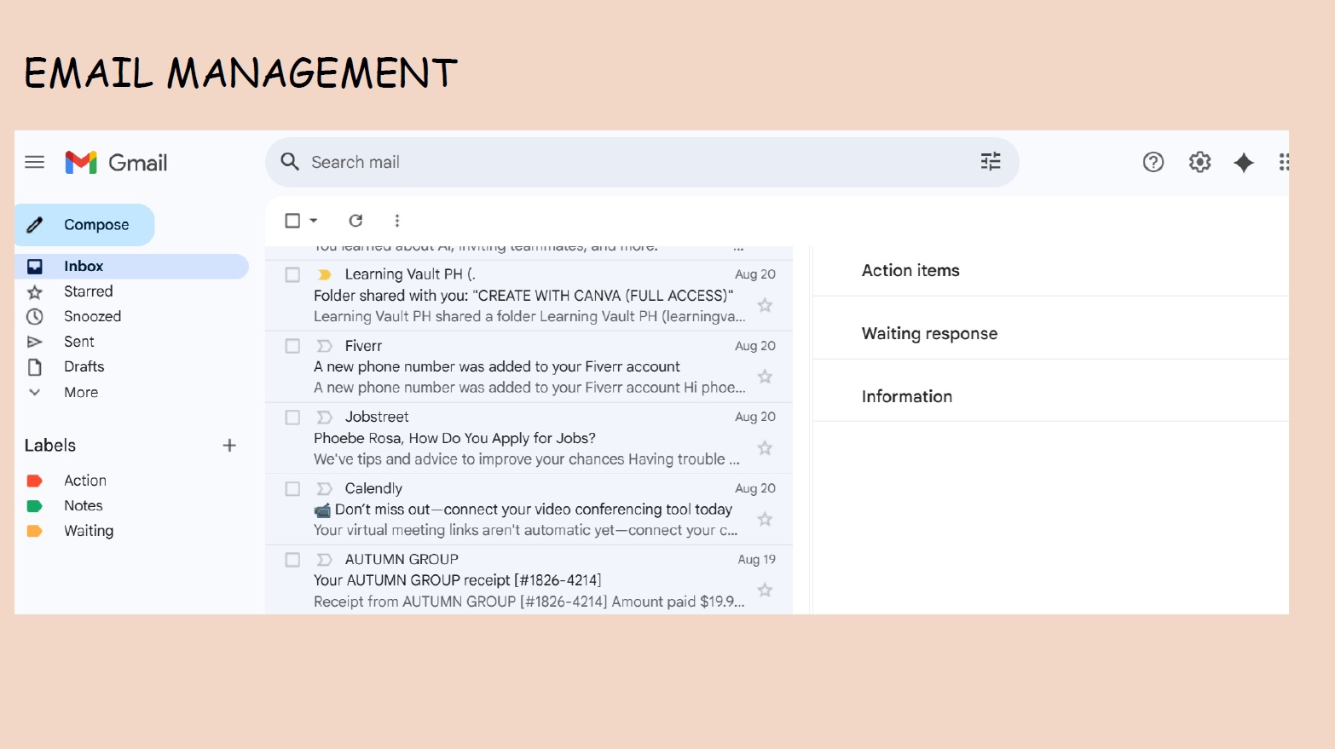Toggle importance marker on AUTUMN GROUP email

(324, 560)
